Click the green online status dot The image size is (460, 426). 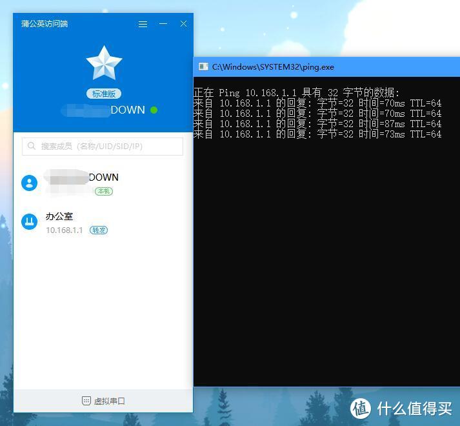click(154, 110)
